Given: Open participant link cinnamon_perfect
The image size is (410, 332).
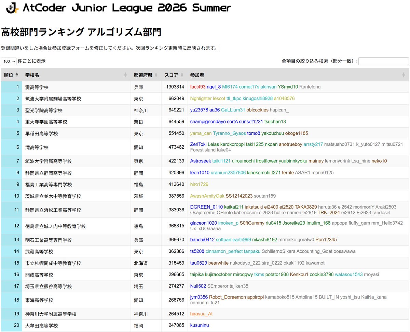Looking at the screenshot, I should coord(224,251).
